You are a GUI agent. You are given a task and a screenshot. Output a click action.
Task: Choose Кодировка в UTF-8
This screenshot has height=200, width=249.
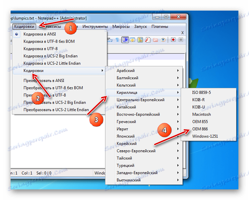coord(60,49)
